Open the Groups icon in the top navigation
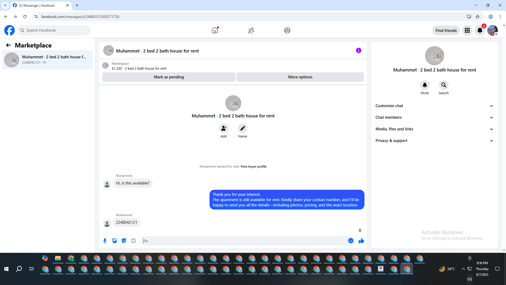The width and height of the screenshot is (506, 285). click(287, 30)
